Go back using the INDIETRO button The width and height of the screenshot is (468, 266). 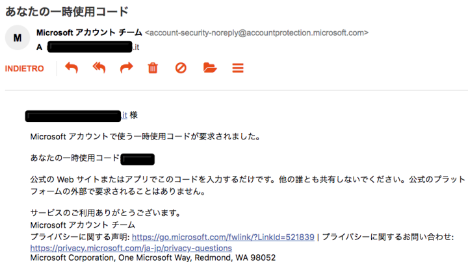(x=25, y=68)
